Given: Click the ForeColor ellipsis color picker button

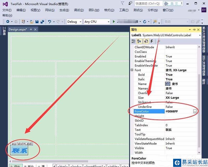Looking at the screenshot, I should point(195,112).
